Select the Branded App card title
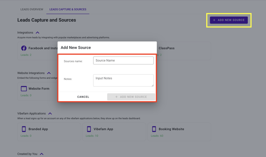Viewport: 266px width, 157px height. tap(38, 129)
